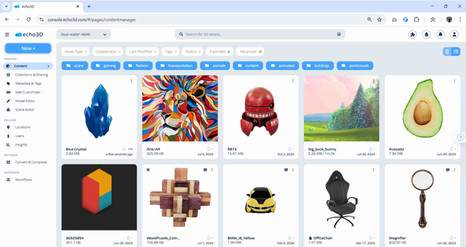Click image search icon in search bar

339,35
